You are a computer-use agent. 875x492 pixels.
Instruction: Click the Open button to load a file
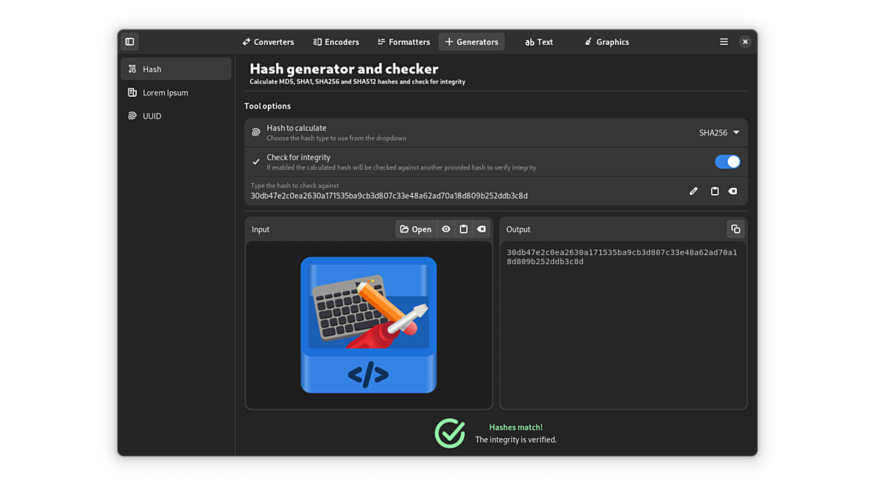(416, 228)
